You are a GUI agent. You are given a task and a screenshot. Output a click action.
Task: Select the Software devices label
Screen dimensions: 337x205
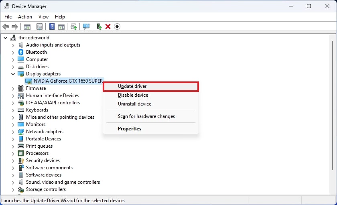pos(44,175)
